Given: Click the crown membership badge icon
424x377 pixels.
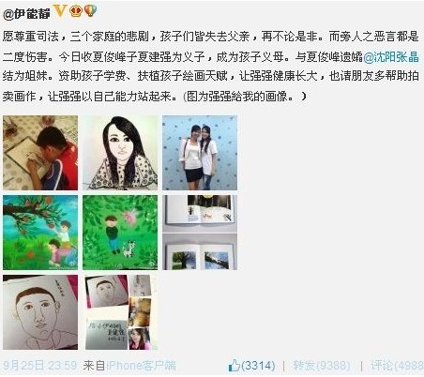Looking at the screenshot, I should (75, 11).
